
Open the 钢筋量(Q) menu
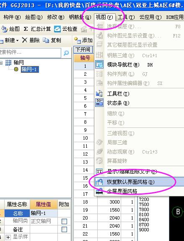[80, 17]
